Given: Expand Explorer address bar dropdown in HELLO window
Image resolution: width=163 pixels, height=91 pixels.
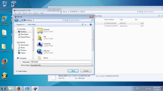Looking at the screenshot, I should point(138,12).
